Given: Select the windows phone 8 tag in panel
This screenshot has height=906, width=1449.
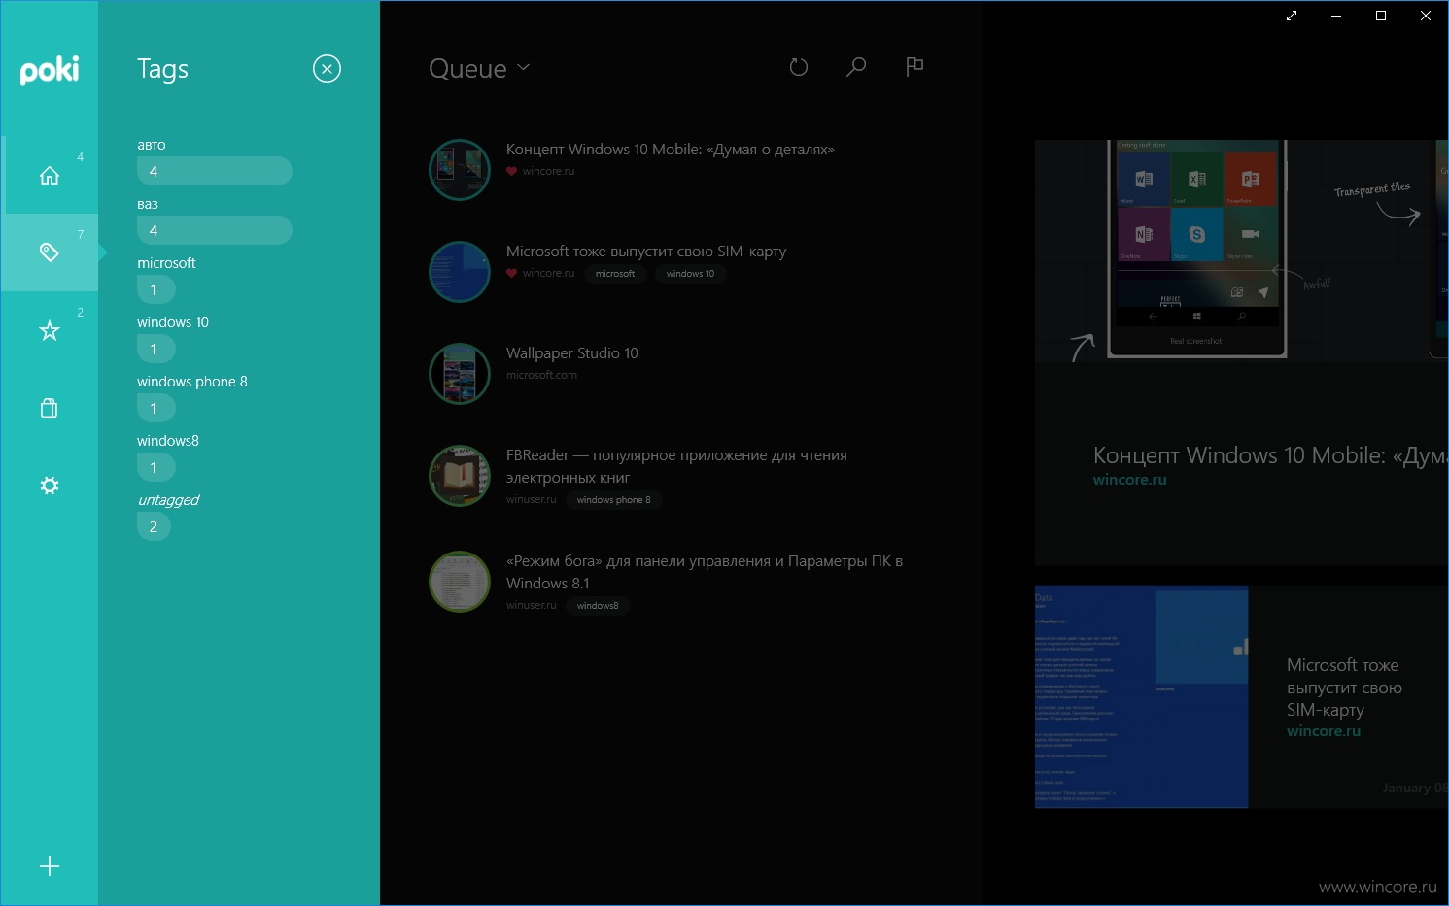Looking at the screenshot, I should point(192,382).
